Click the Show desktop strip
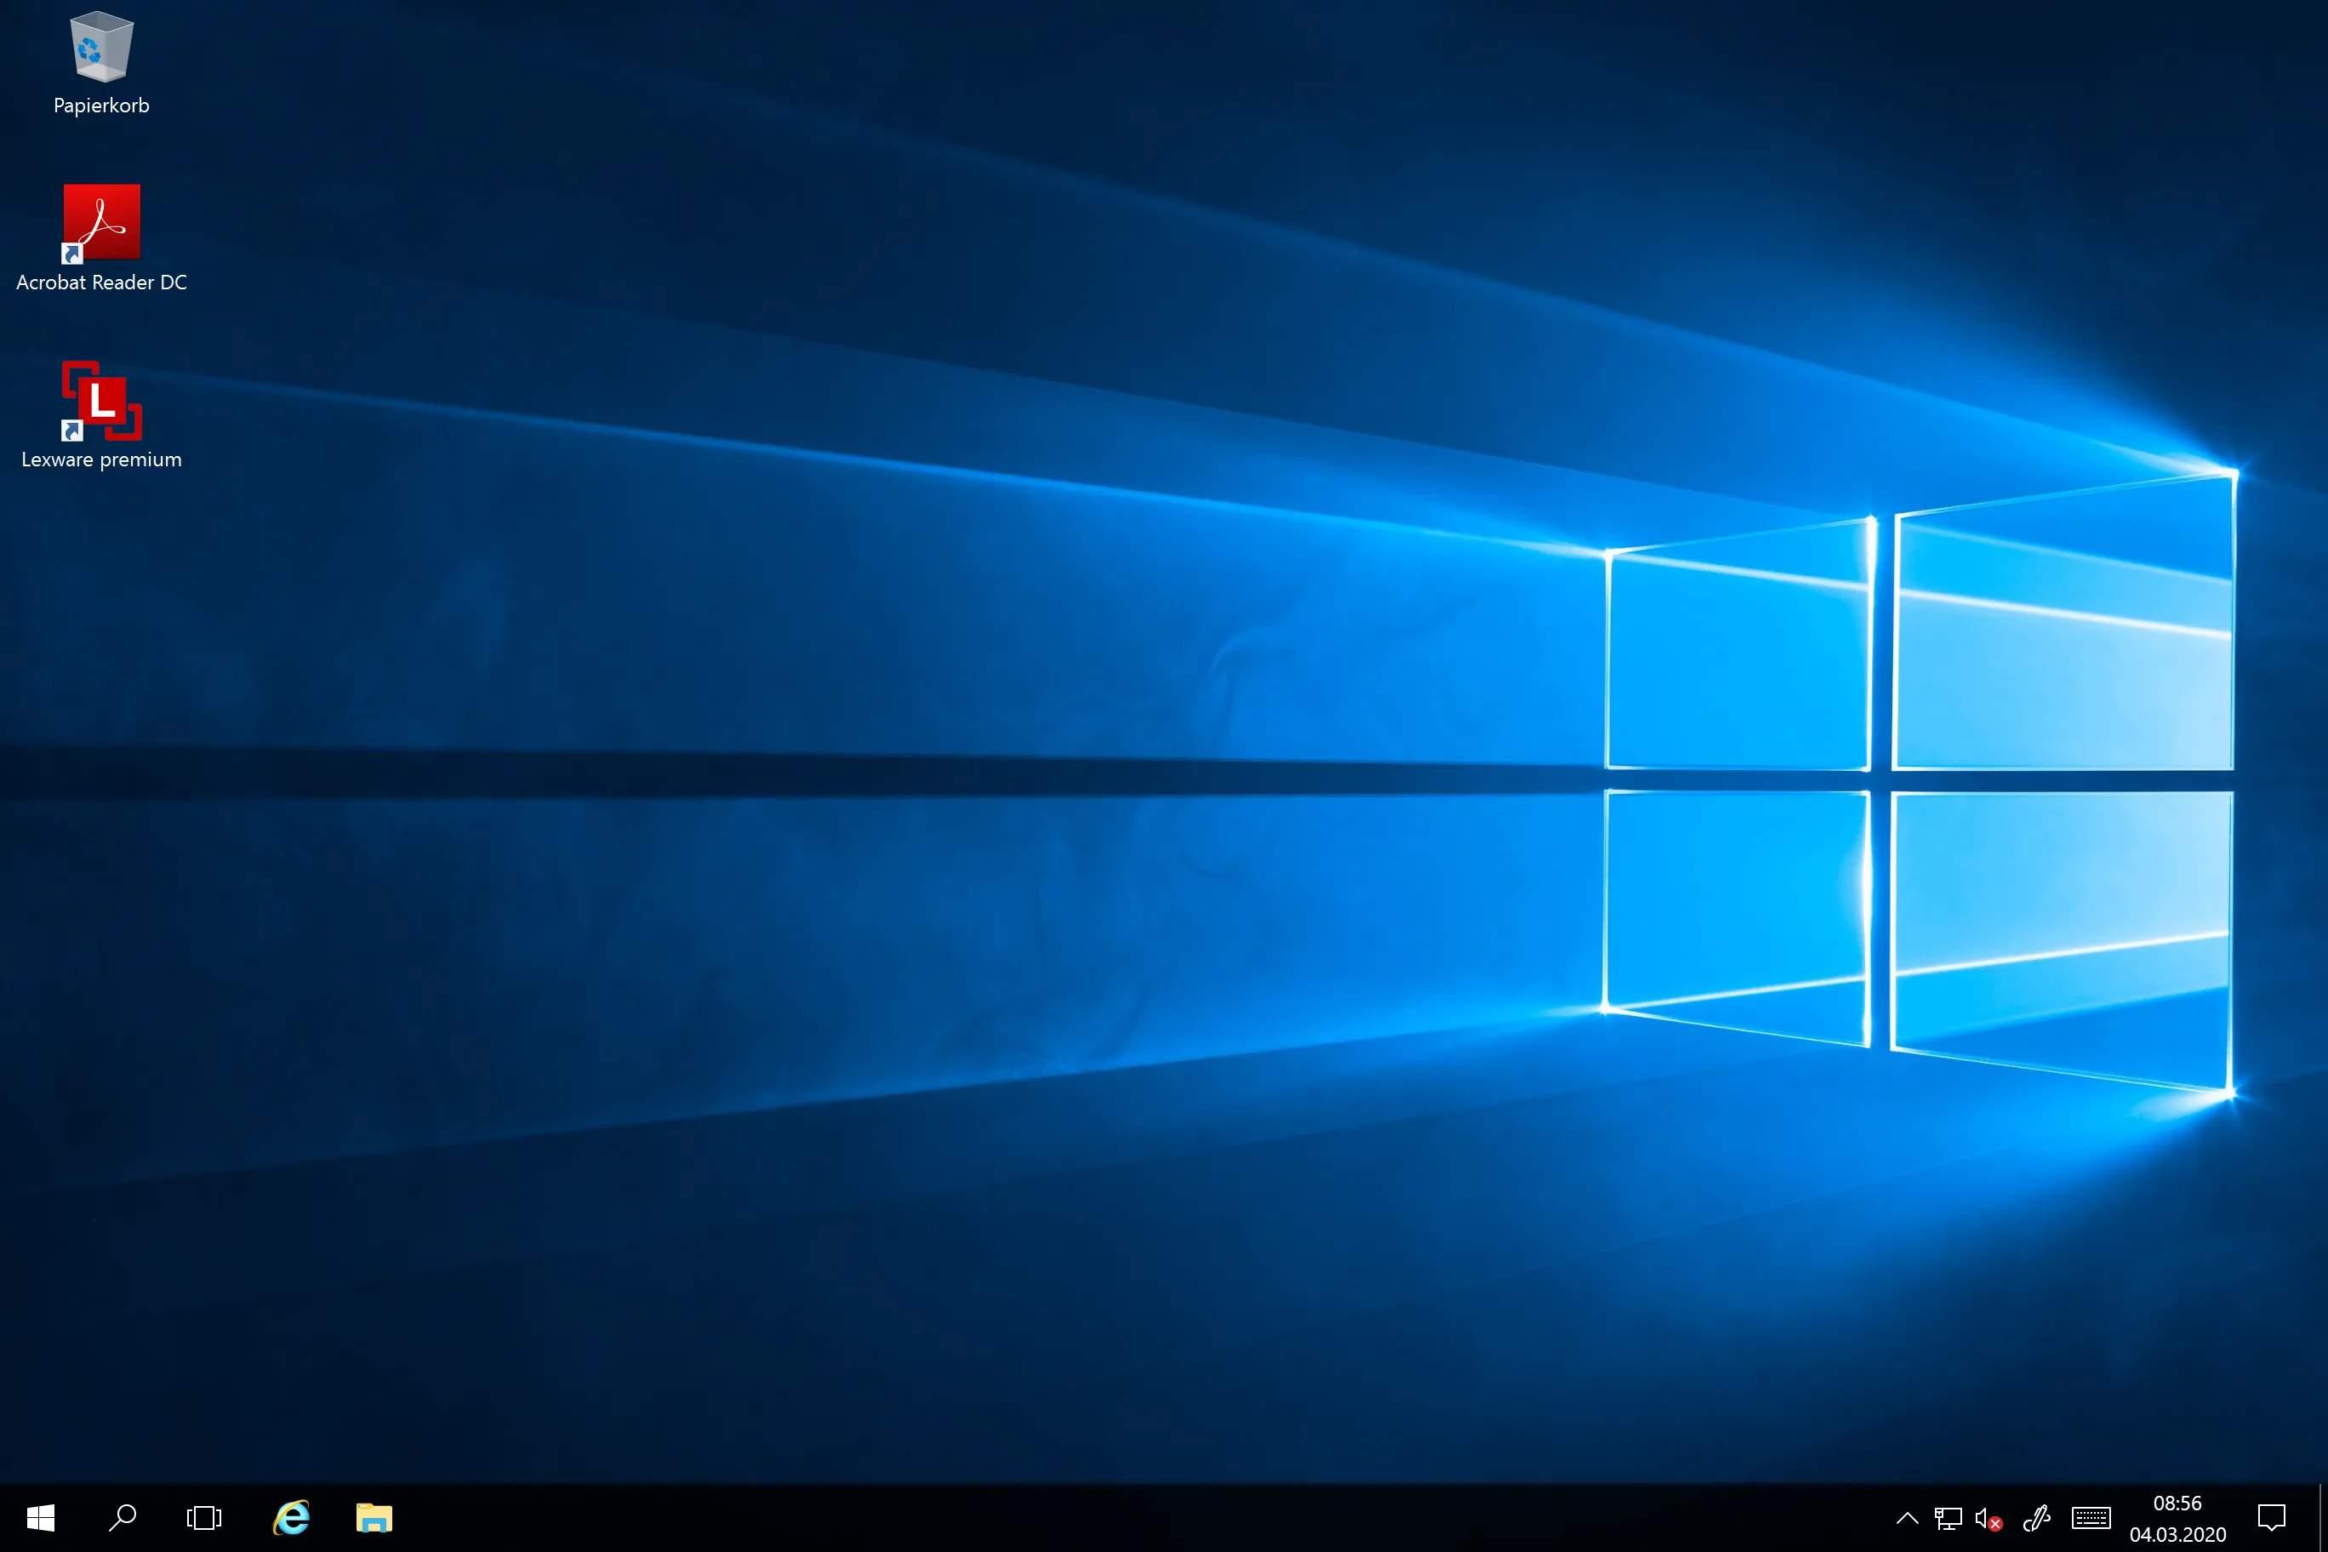 2322,1518
